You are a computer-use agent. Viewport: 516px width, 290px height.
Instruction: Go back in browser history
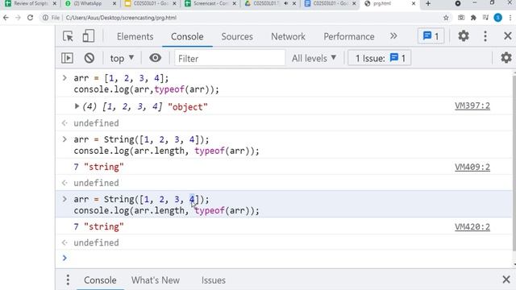click(6, 18)
